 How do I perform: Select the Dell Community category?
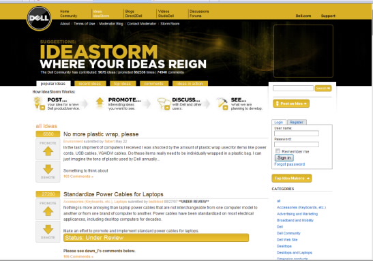[x=288, y=233]
